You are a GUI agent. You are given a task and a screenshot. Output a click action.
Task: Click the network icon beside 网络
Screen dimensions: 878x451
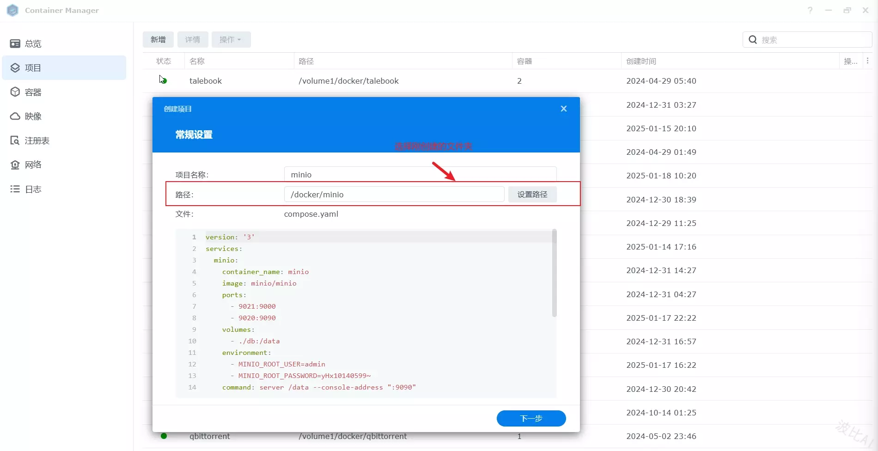15,165
